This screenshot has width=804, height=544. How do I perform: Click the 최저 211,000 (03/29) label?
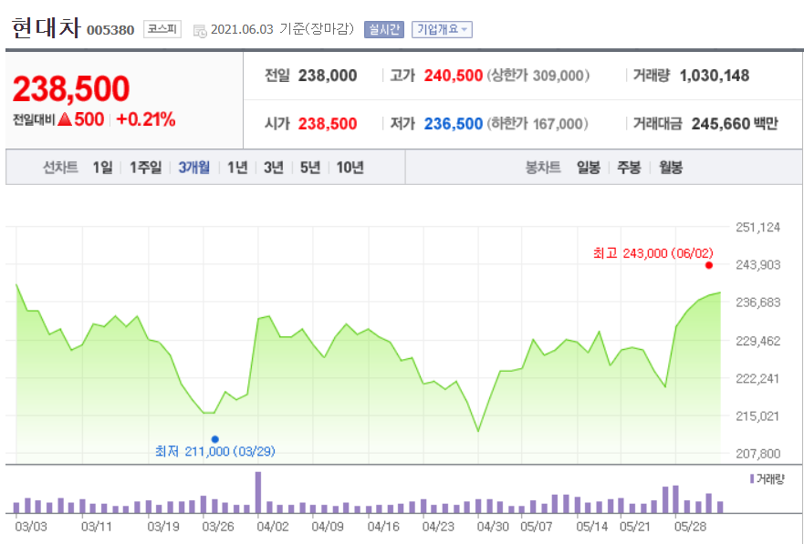(x=214, y=451)
